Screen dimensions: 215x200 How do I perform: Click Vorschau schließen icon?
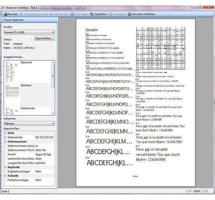[129, 14]
